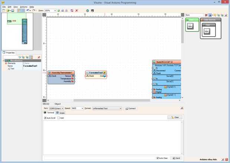Toggle the highlighted sort button in properties toolbar
The image size is (230, 163).
click(x=31, y=57)
